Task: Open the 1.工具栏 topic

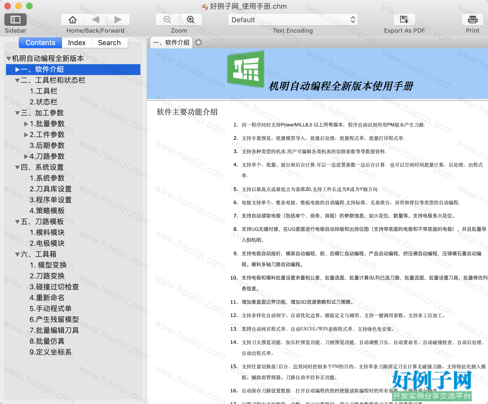Action: click(x=44, y=91)
